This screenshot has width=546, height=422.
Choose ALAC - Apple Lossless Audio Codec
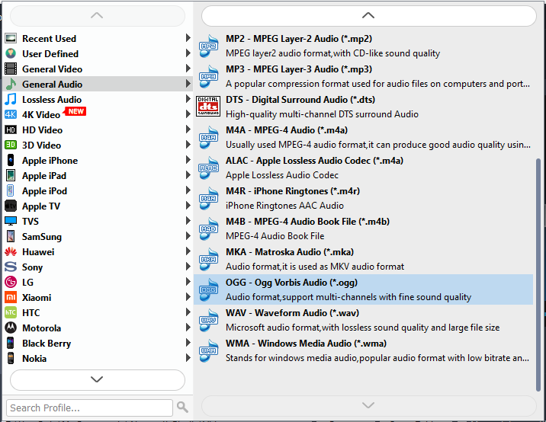[x=363, y=168]
